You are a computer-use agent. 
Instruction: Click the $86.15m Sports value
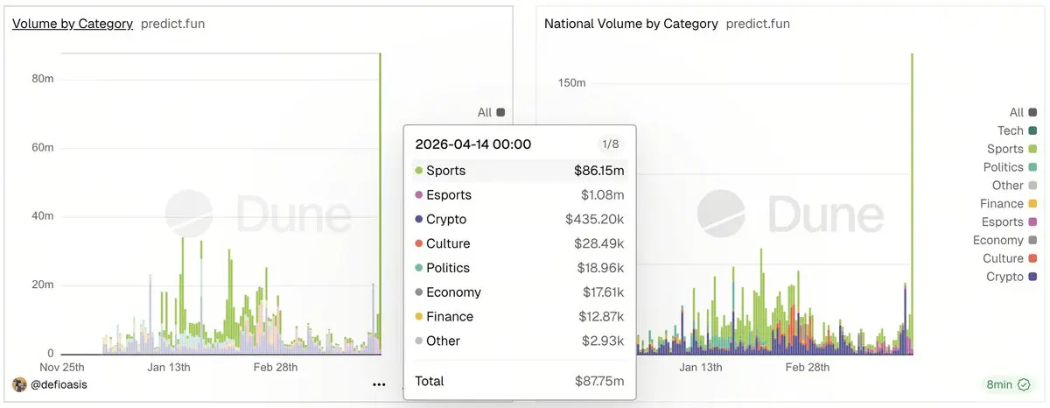point(599,171)
